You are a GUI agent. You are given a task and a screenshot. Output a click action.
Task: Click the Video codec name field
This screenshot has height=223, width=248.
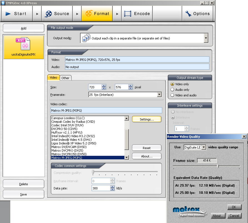pos(106,110)
